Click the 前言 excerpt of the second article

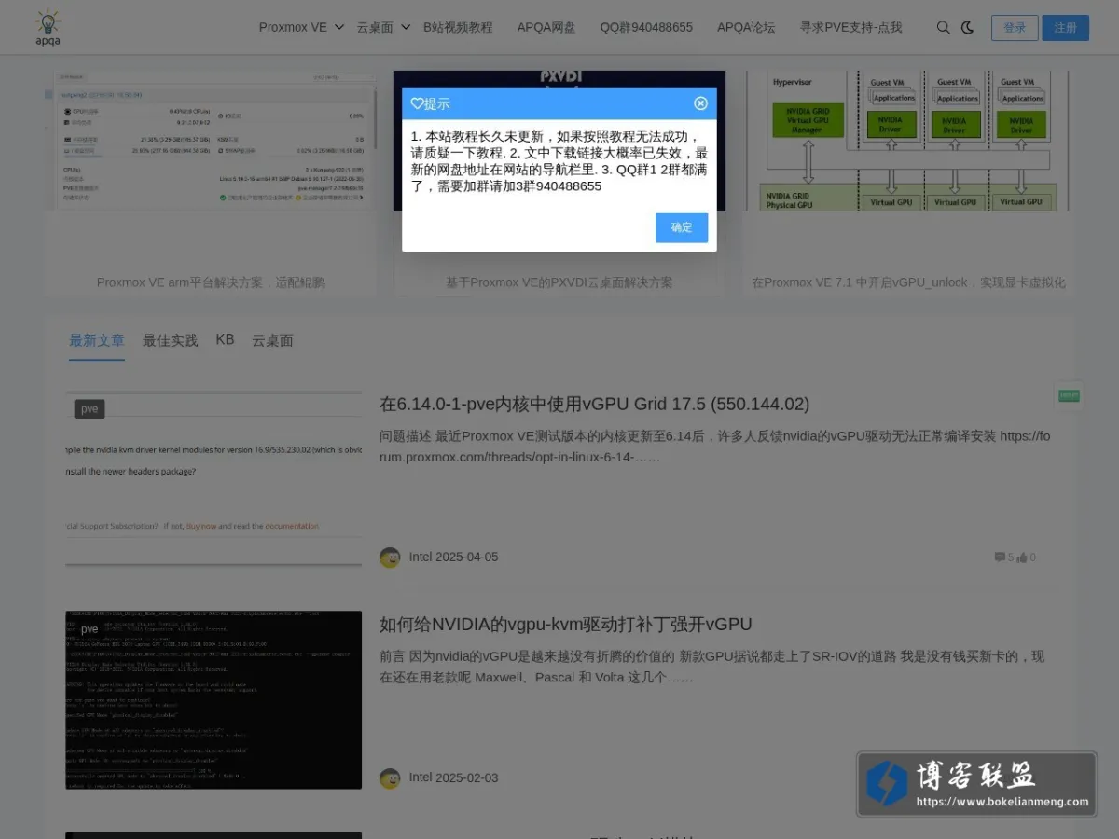712,667
